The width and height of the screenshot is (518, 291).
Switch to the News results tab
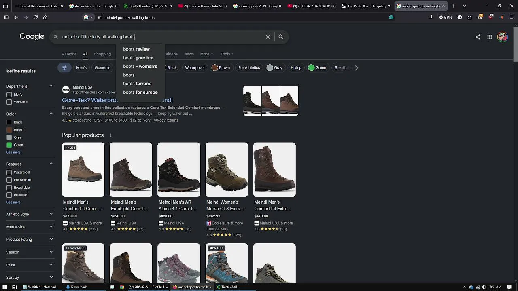tap(189, 54)
